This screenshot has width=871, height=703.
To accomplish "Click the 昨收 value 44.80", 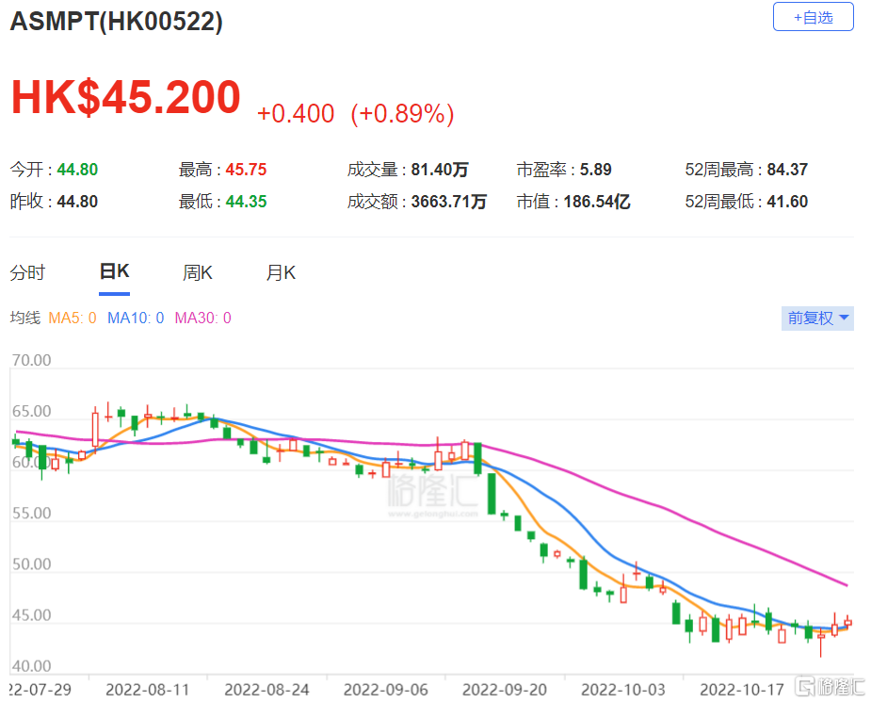I will [77, 201].
